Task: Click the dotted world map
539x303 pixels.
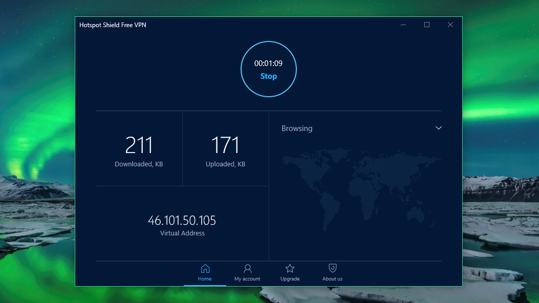Action: click(x=360, y=190)
